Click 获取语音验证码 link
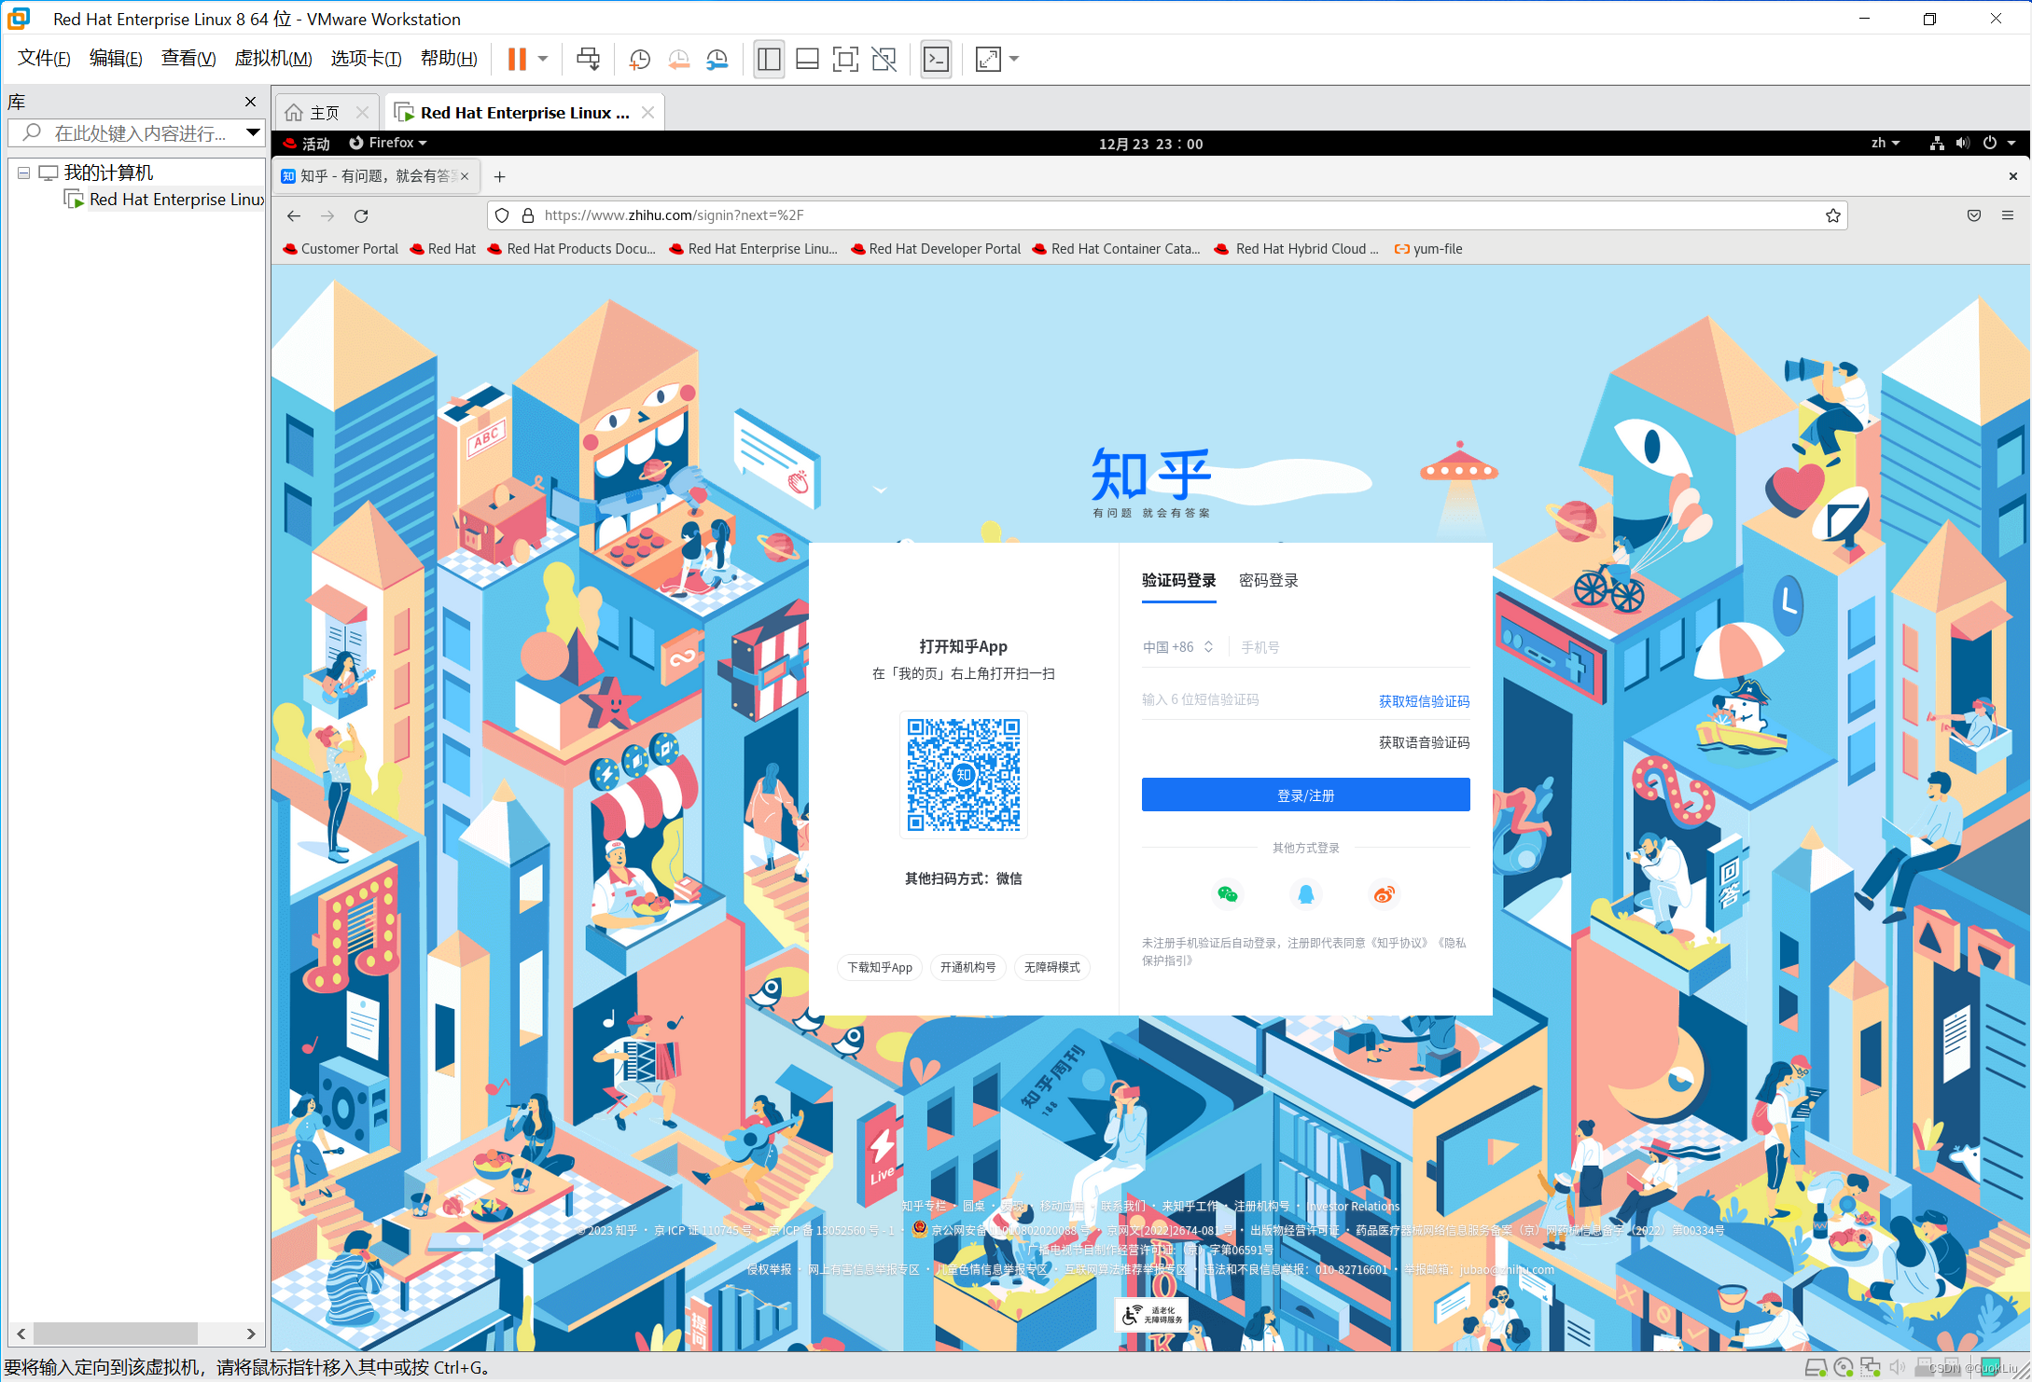The height and width of the screenshot is (1382, 2032). (1424, 742)
